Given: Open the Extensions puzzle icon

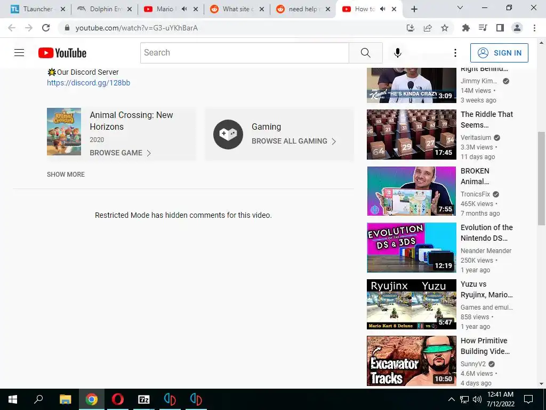Looking at the screenshot, I should click(x=465, y=28).
